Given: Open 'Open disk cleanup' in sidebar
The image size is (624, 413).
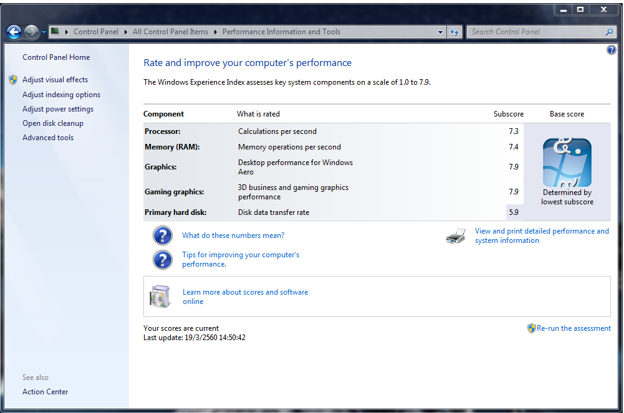Looking at the screenshot, I should [x=53, y=123].
